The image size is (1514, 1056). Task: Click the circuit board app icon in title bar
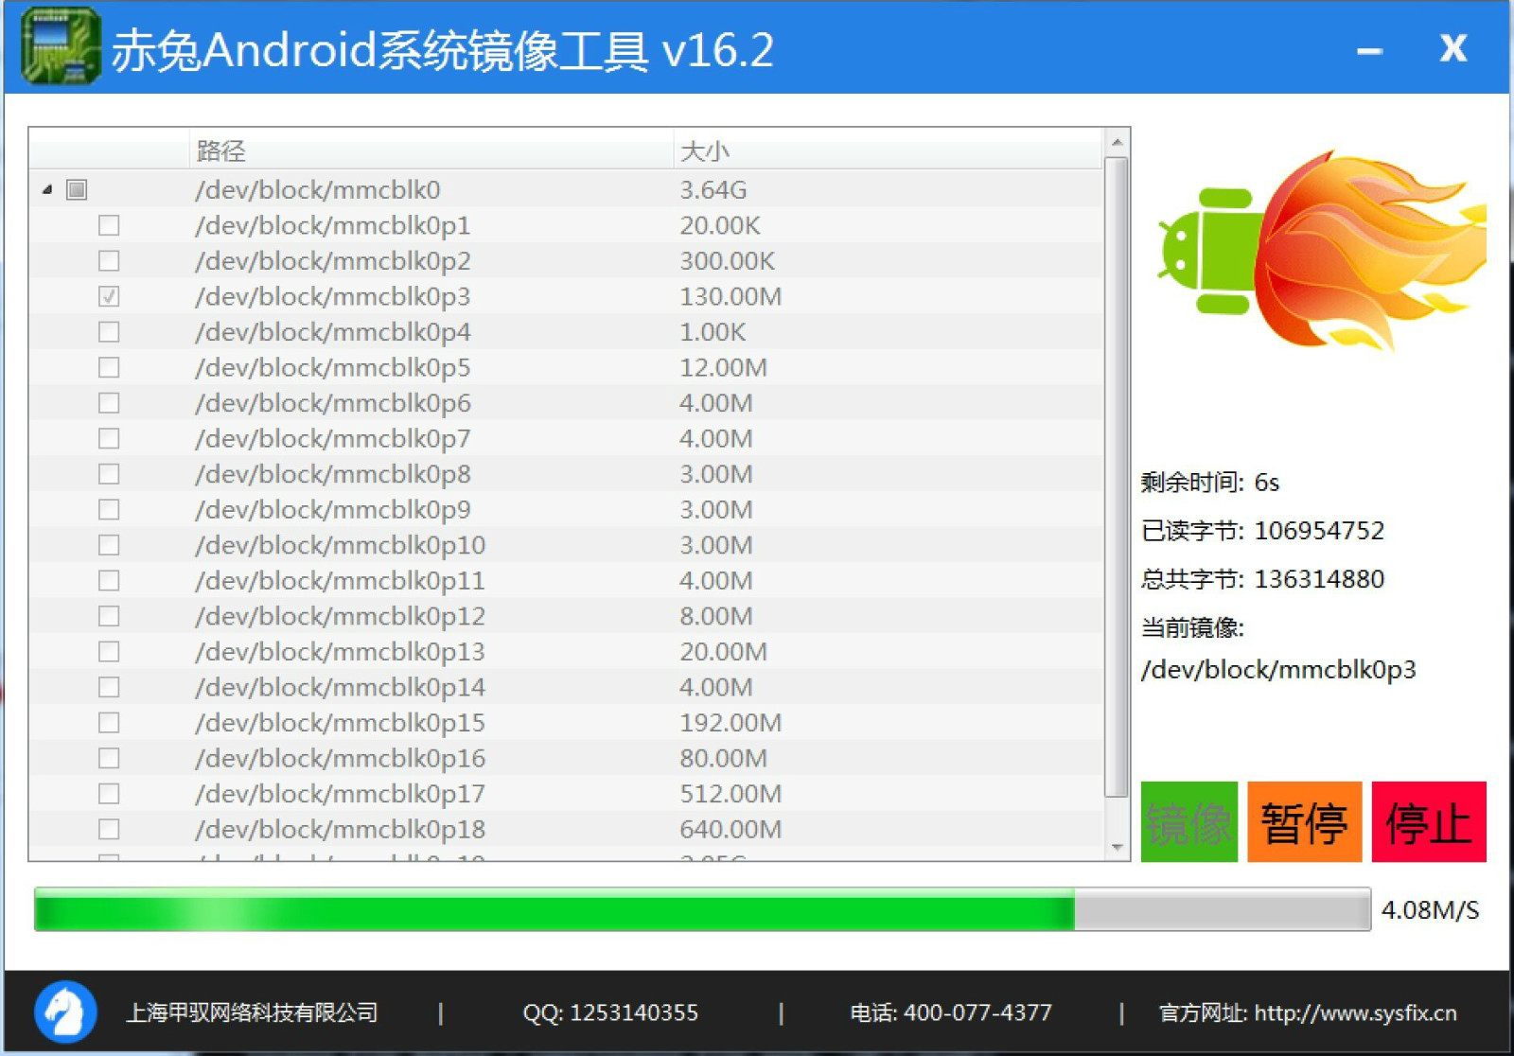[60, 47]
